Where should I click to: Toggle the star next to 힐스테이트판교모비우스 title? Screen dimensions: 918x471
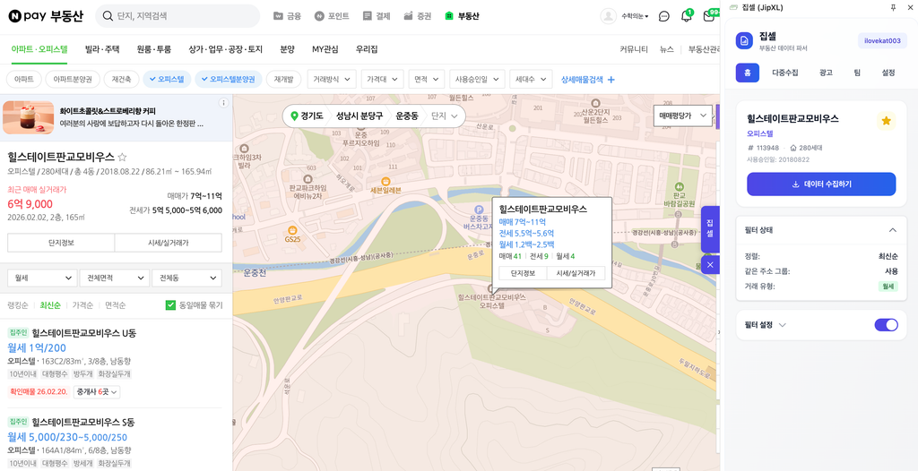pos(122,157)
